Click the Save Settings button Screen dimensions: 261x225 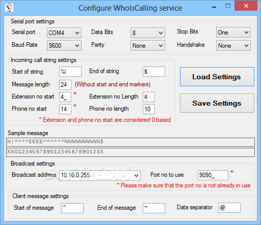(x=217, y=103)
